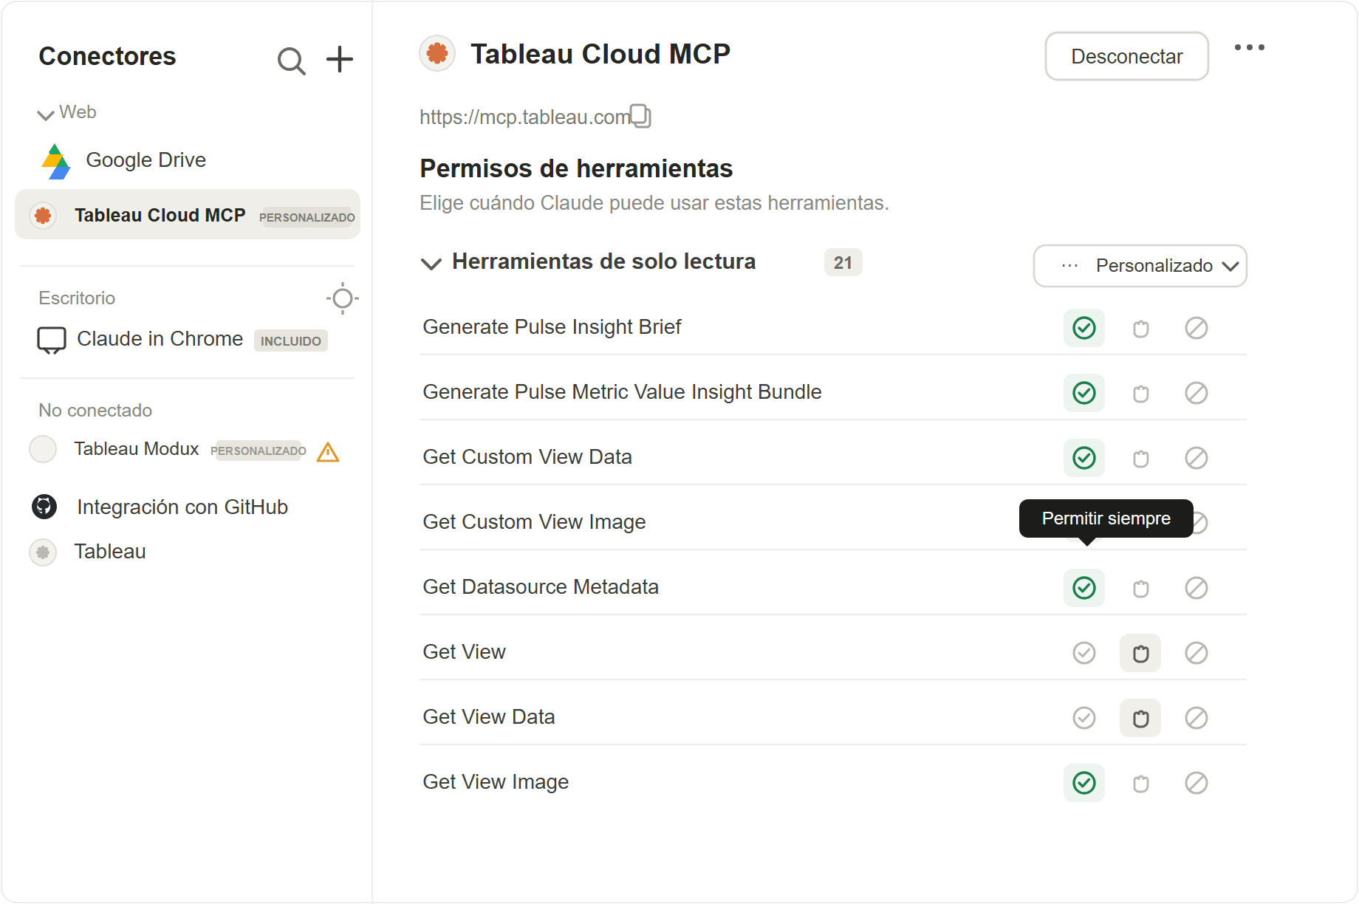Always allow the Get View tool
Screen dimensions: 1359x904
(x=1084, y=653)
